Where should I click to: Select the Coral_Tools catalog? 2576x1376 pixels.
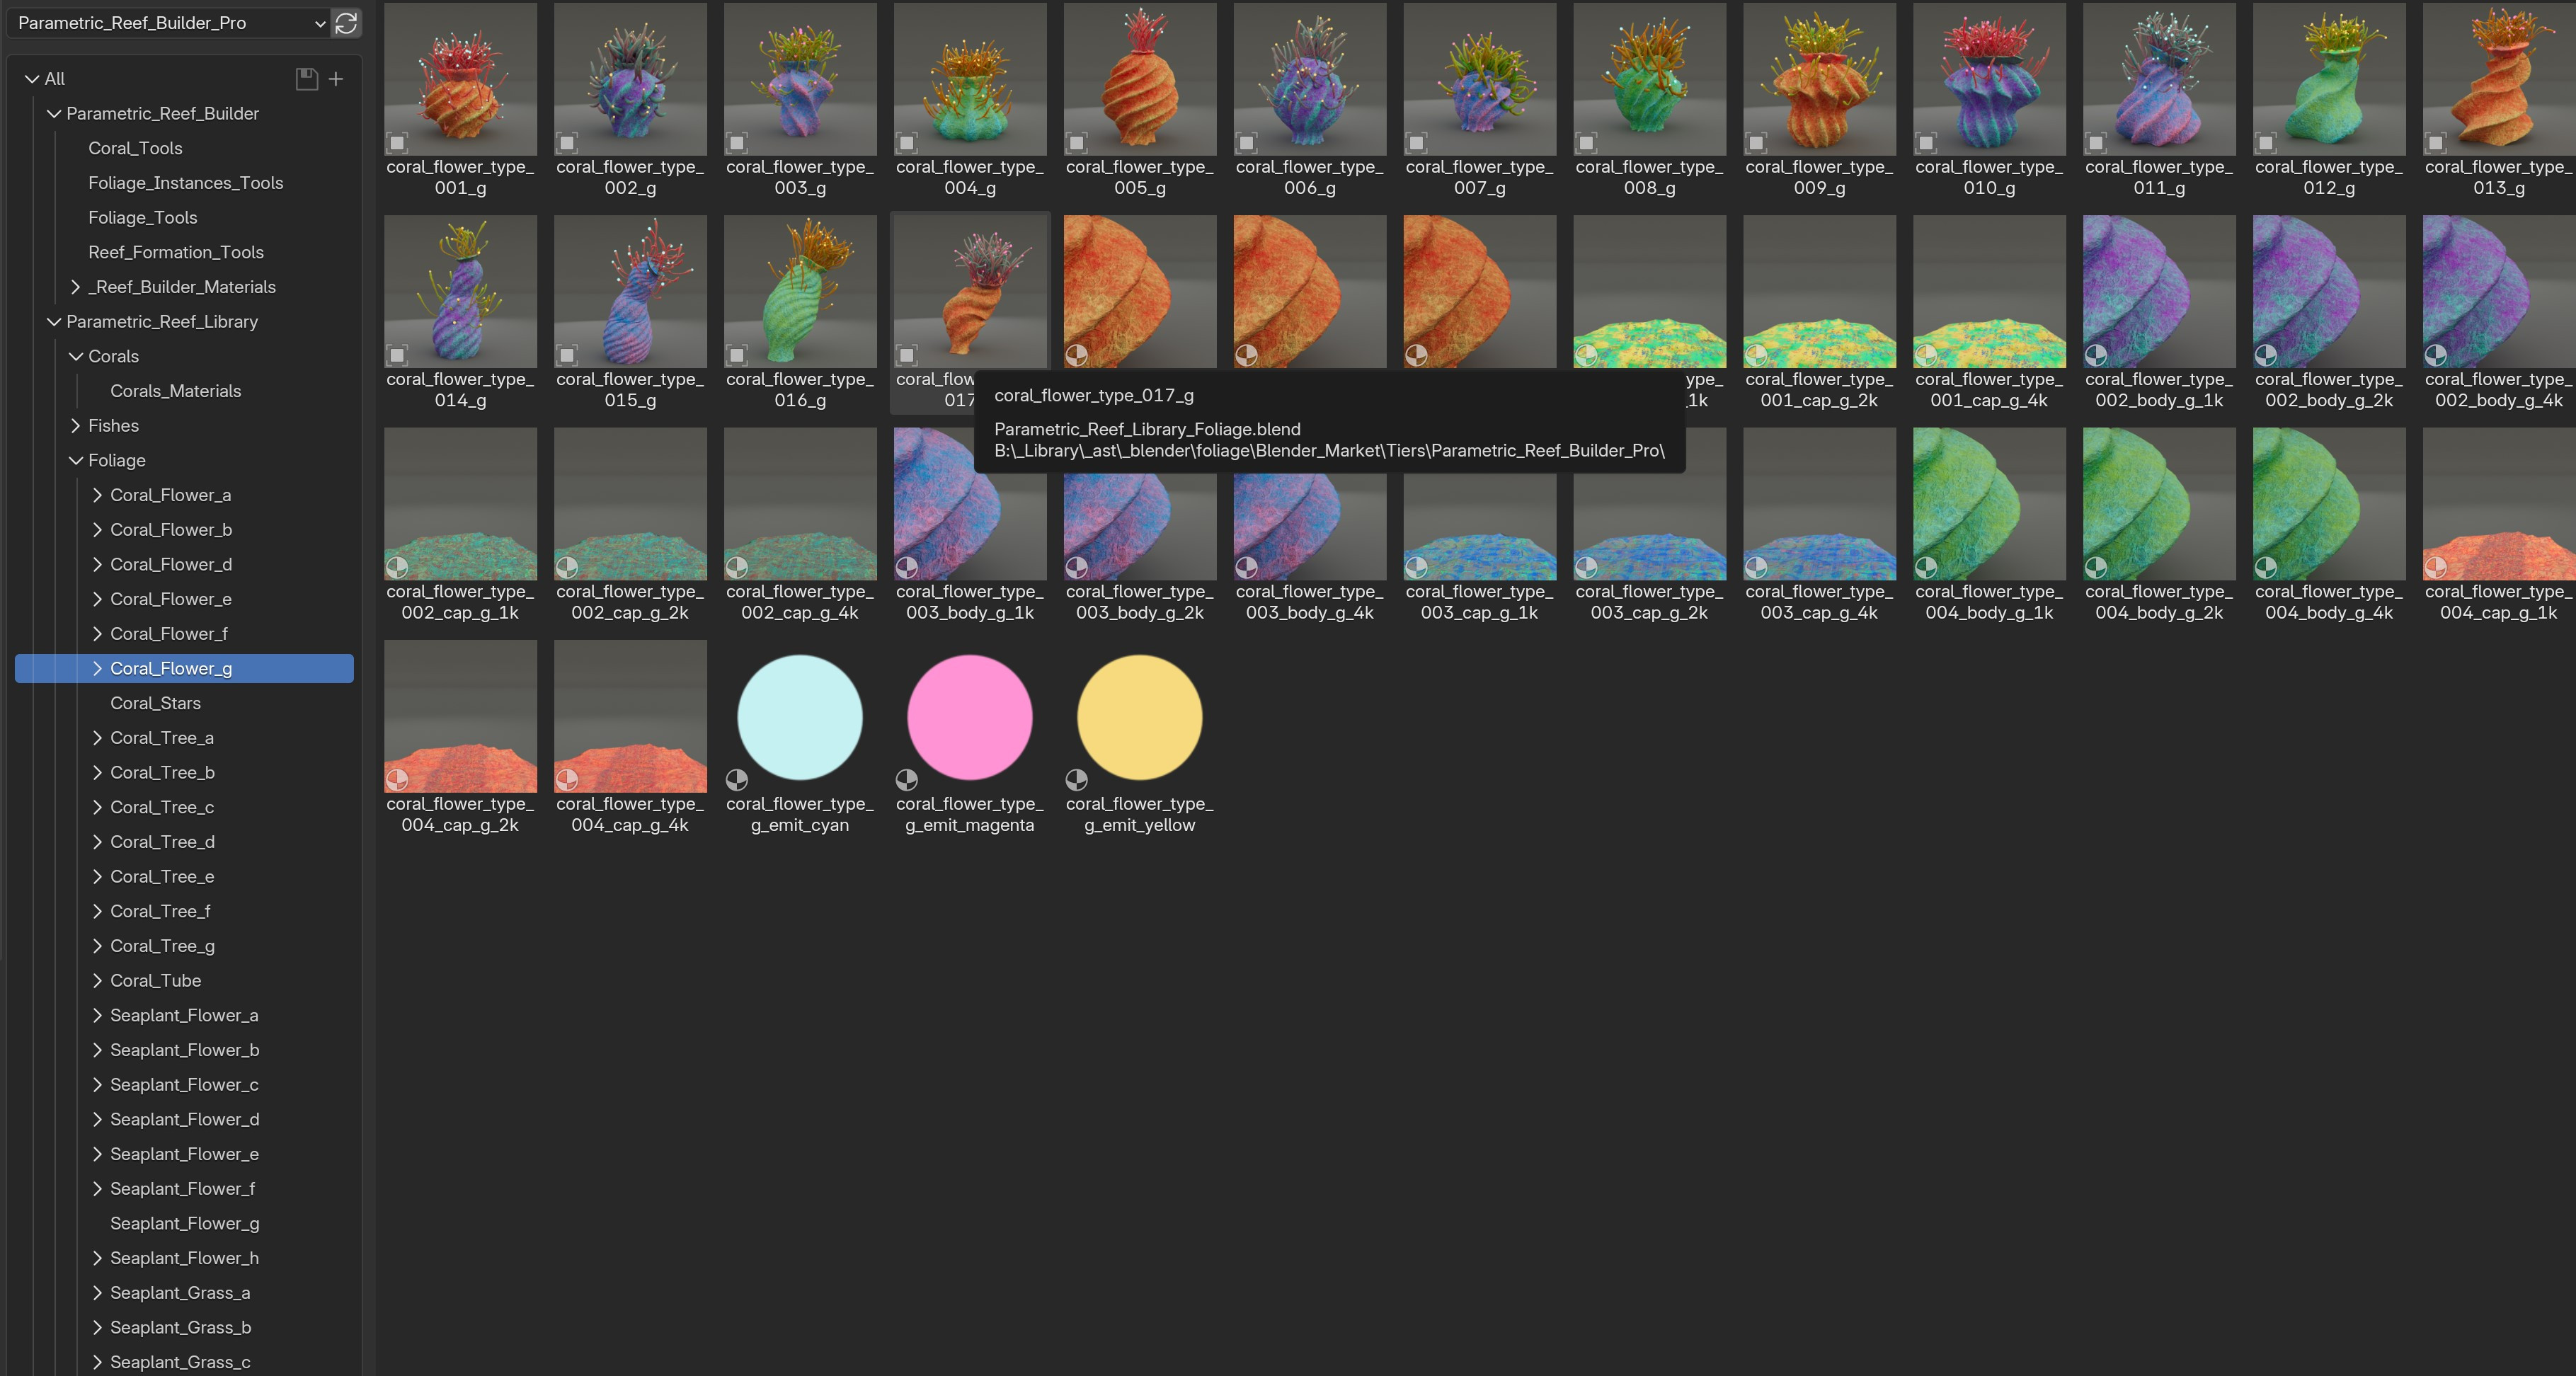(135, 148)
